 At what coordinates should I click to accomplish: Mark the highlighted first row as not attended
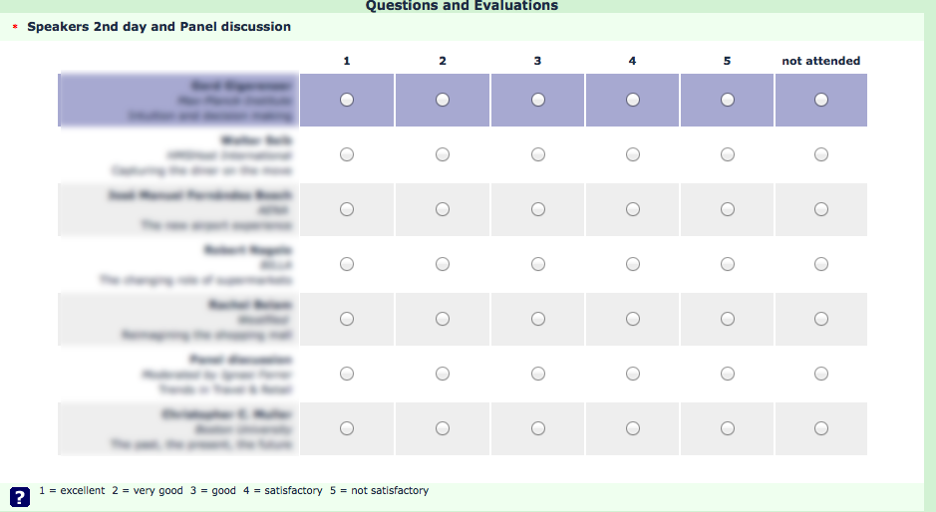coord(820,100)
